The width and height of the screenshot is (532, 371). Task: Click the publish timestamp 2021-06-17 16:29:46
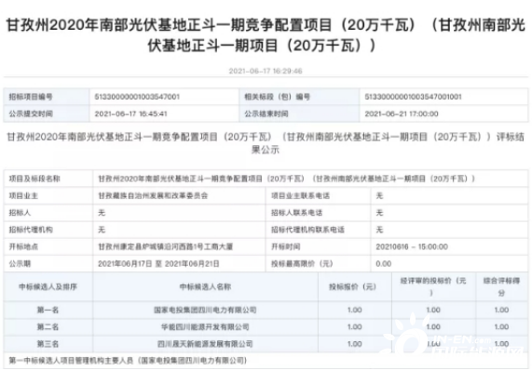pyautogui.click(x=266, y=71)
